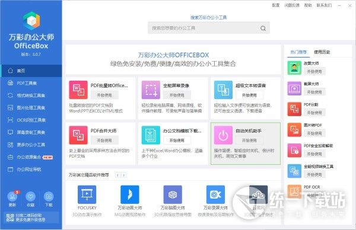Open 办公资源集合 in sidebar
The height and width of the screenshot is (230, 356).
point(31,157)
